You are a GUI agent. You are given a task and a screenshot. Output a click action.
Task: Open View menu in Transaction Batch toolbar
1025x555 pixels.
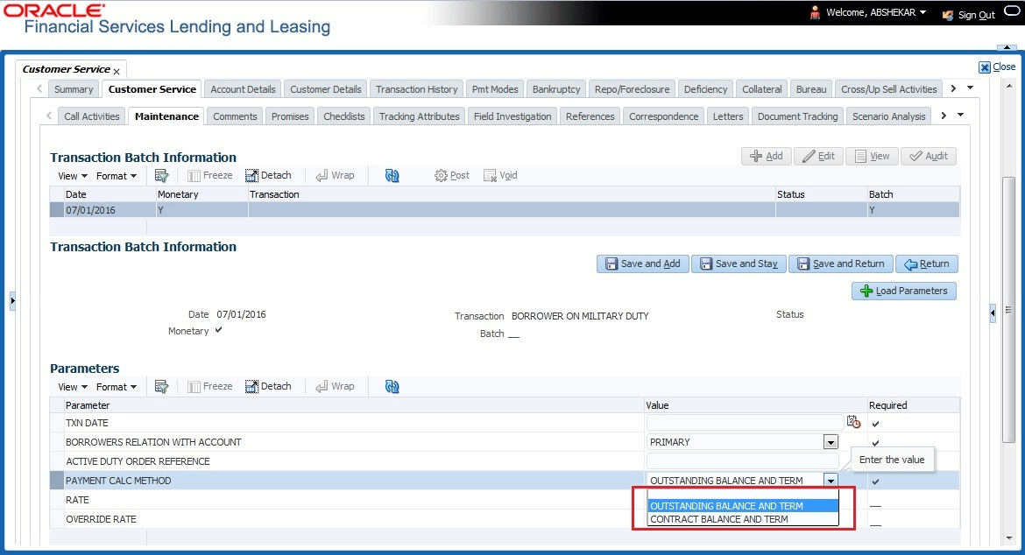click(73, 176)
